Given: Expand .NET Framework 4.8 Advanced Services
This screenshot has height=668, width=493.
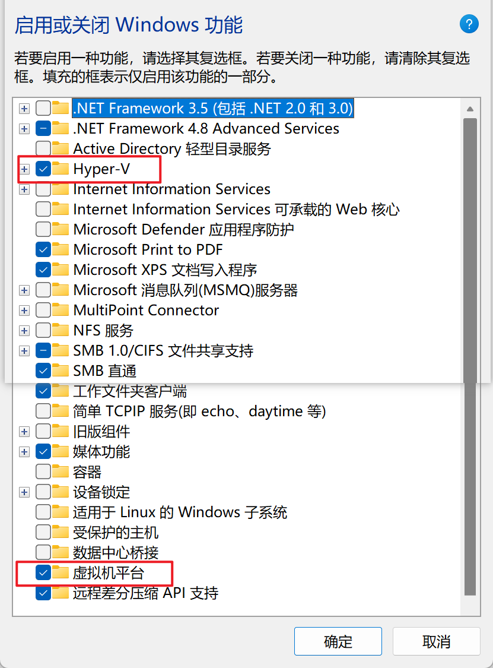Looking at the screenshot, I should click(x=24, y=128).
